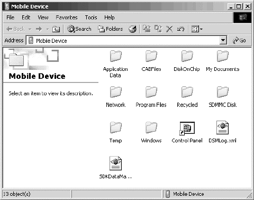Click the Windows logo throbber
The width and height of the screenshot is (254, 200).
(242, 17)
